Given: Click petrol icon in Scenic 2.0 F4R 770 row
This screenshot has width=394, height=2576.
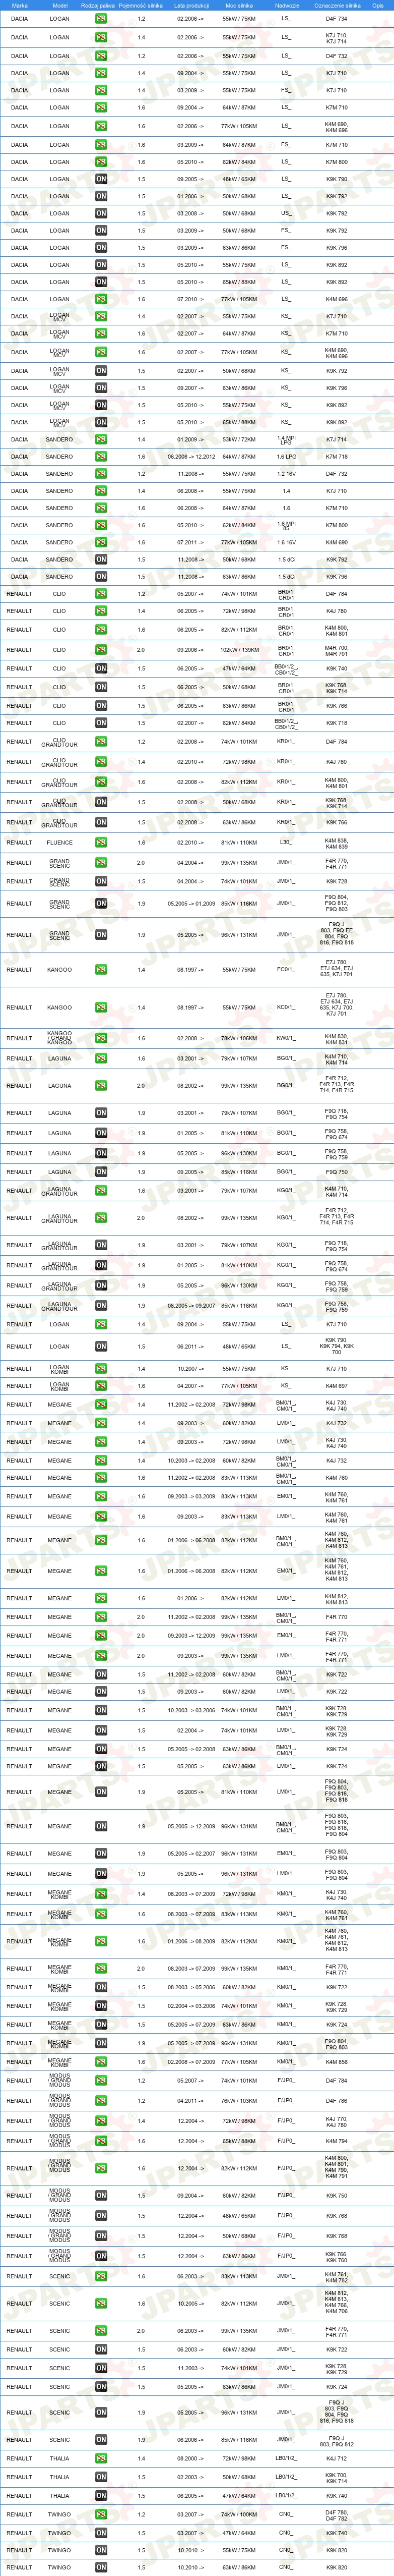Looking at the screenshot, I should pyautogui.click(x=101, y=2330).
